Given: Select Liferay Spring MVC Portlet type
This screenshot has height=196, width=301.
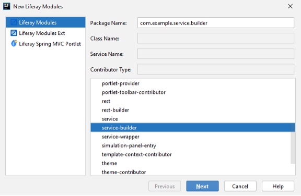Looking at the screenshot, I should coord(45,44).
